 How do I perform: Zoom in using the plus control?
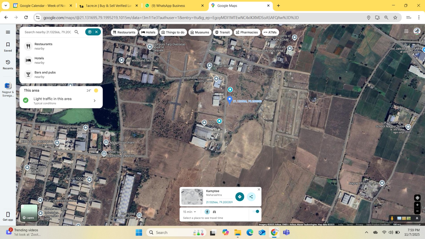(417, 205)
